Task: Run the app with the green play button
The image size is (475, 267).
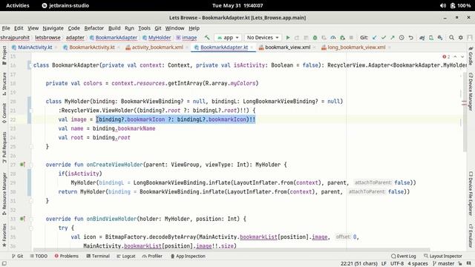Action: [x=288, y=38]
